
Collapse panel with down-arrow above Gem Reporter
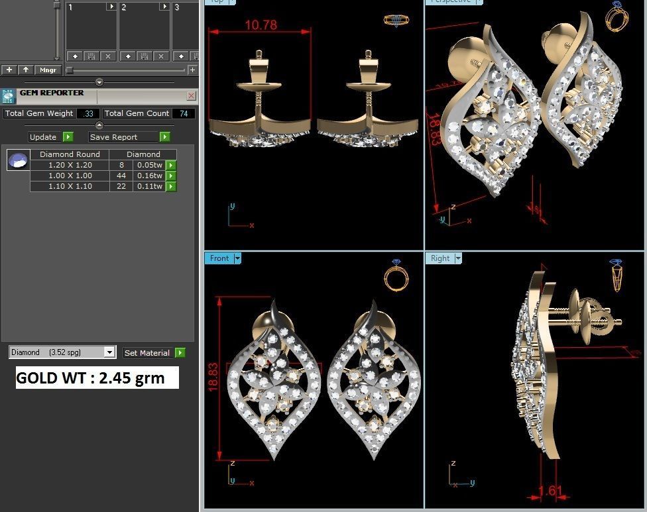[x=99, y=82]
